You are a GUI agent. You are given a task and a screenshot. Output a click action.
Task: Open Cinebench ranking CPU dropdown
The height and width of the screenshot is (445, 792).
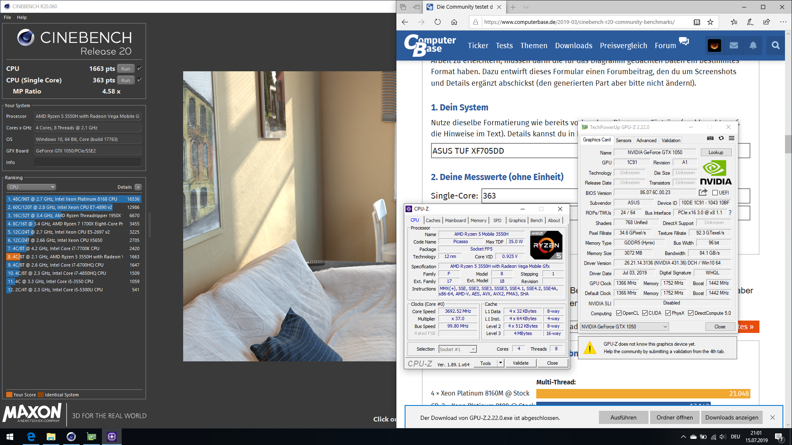(x=31, y=187)
